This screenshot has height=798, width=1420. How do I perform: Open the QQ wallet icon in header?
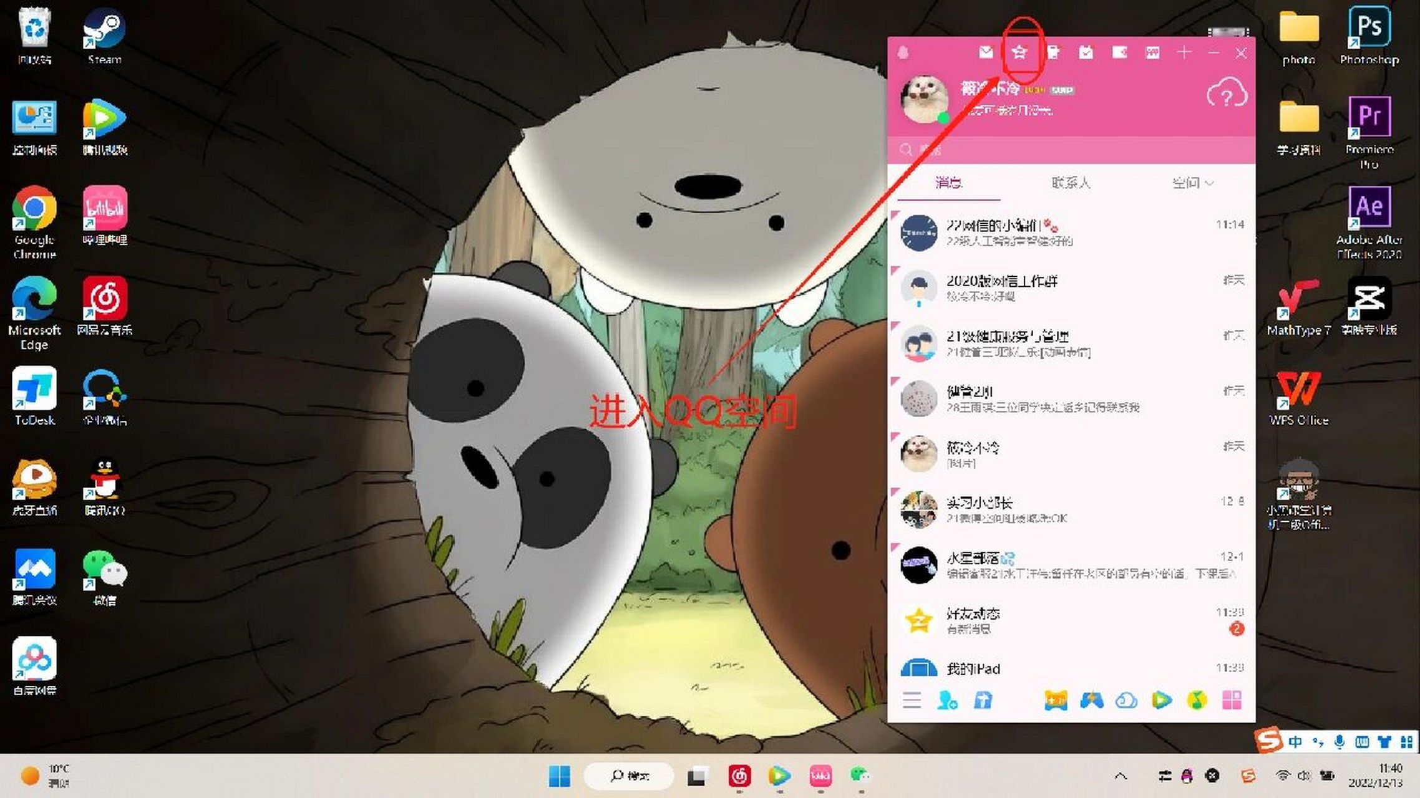[1120, 52]
